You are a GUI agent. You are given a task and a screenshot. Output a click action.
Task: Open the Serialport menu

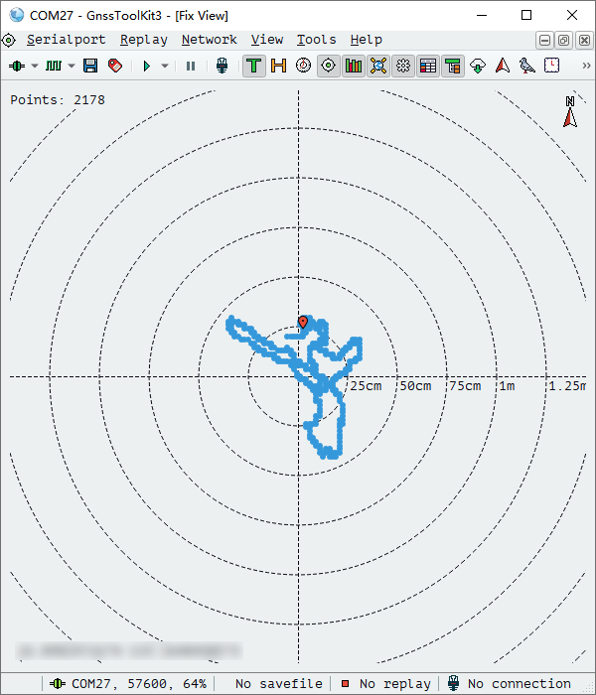(x=67, y=40)
